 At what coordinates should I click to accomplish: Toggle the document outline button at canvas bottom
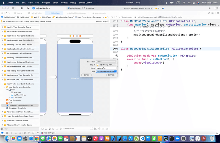(43, 129)
